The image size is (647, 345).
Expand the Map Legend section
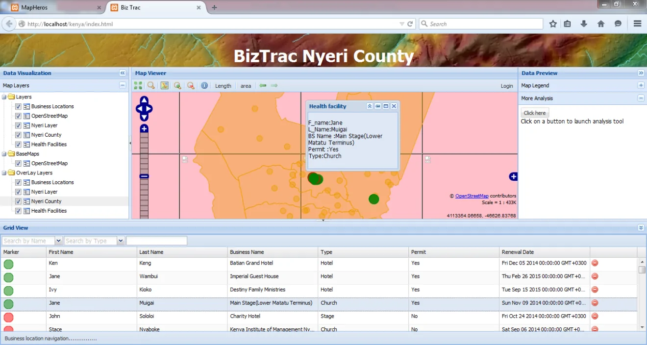click(x=641, y=85)
